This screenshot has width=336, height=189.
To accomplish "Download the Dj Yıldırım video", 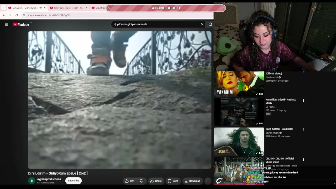I will pos(192,181).
